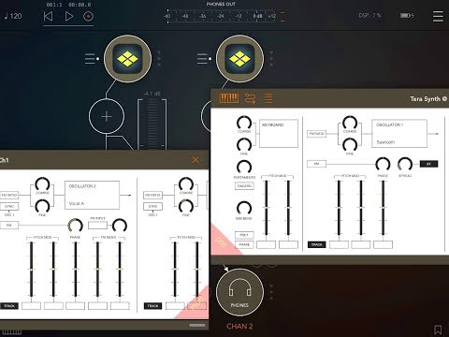Open the FM INPUT selector box
The image size is (449, 337).
tap(97, 225)
